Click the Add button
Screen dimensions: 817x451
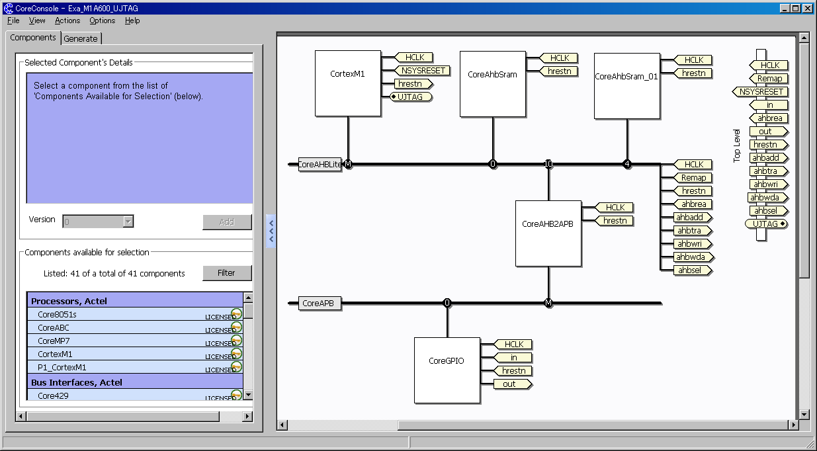click(227, 222)
